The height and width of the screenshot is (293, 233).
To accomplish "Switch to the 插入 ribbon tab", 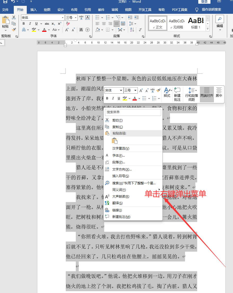I will pos(33,10).
